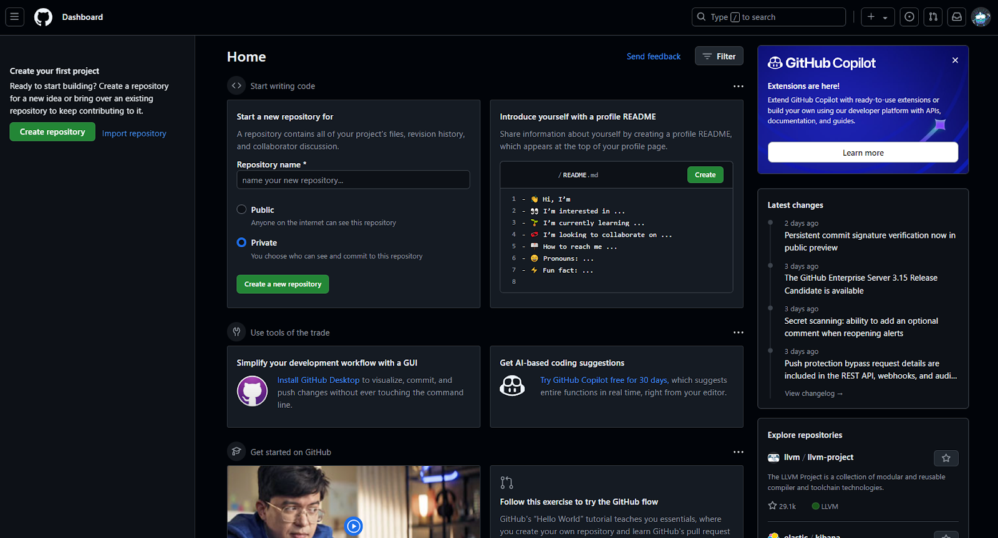
Task: Select the Public repository option
Action: (x=241, y=209)
